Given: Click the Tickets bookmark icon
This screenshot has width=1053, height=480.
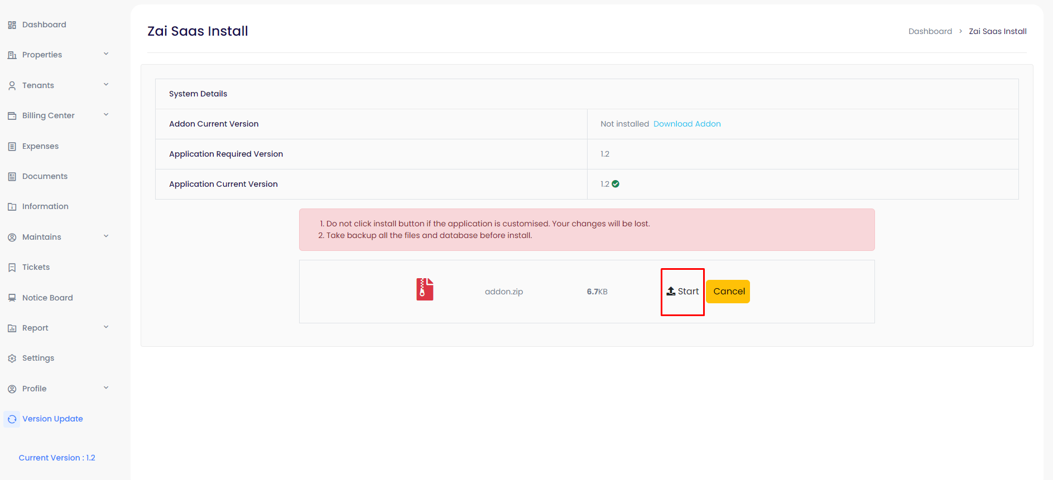Looking at the screenshot, I should coord(12,268).
